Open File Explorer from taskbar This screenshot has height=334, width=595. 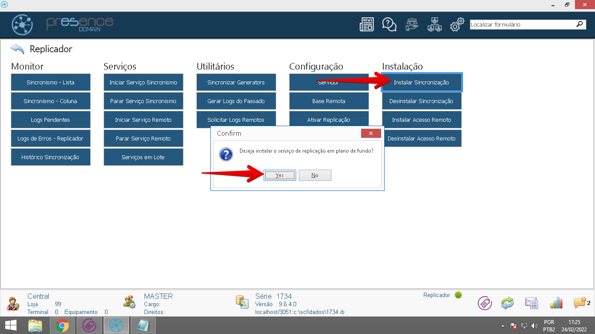pyautogui.click(x=36, y=325)
